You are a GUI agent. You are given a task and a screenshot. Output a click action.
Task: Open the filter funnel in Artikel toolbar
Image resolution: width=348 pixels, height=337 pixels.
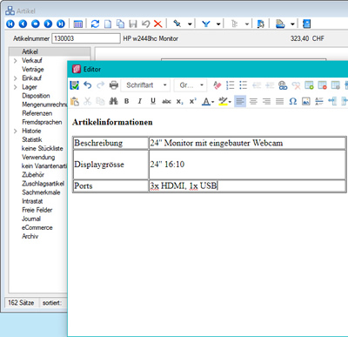[x=206, y=24]
